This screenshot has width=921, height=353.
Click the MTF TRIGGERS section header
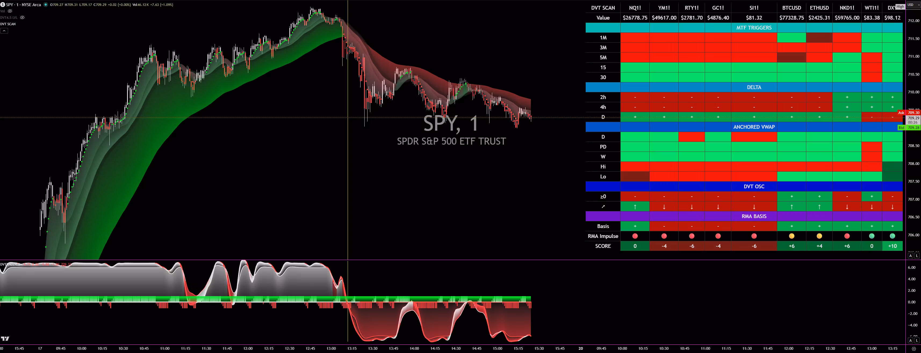click(754, 28)
